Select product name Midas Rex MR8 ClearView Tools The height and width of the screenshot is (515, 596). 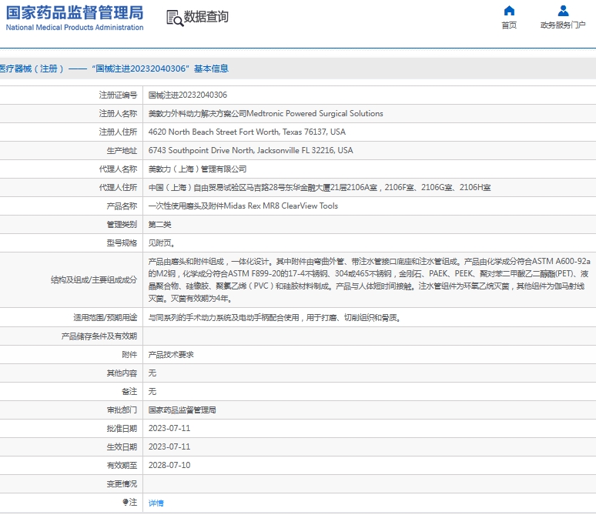[281, 206]
